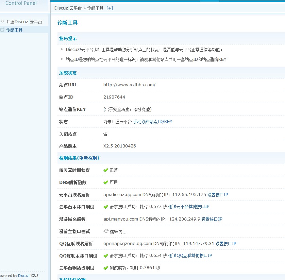Open 测试云平台其他接口IP link
The width and height of the screenshot is (285, 280).
[189, 207]
